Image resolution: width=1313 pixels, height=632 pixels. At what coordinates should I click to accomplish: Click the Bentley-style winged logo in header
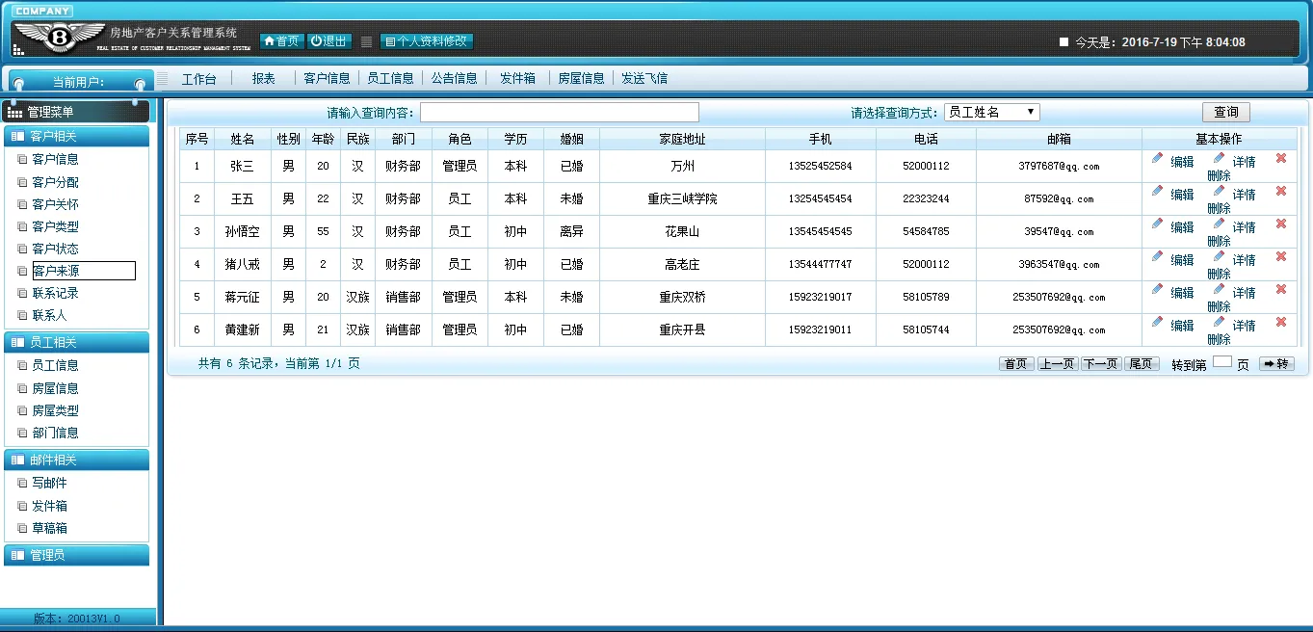tap(59, 38)
